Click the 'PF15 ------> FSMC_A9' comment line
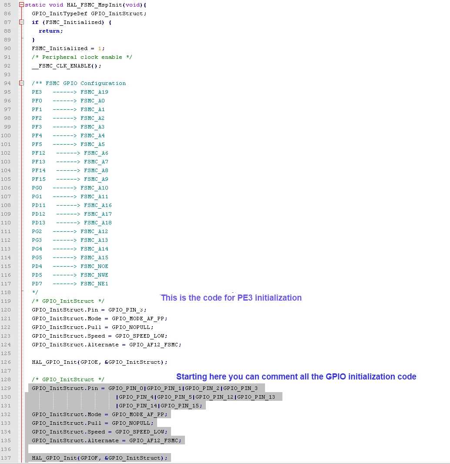Viewport: 450px width, 464px height. pos(70,180)
